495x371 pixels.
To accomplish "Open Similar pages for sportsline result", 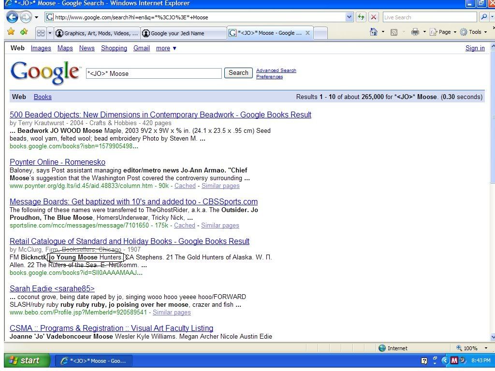I will point(220,225).
